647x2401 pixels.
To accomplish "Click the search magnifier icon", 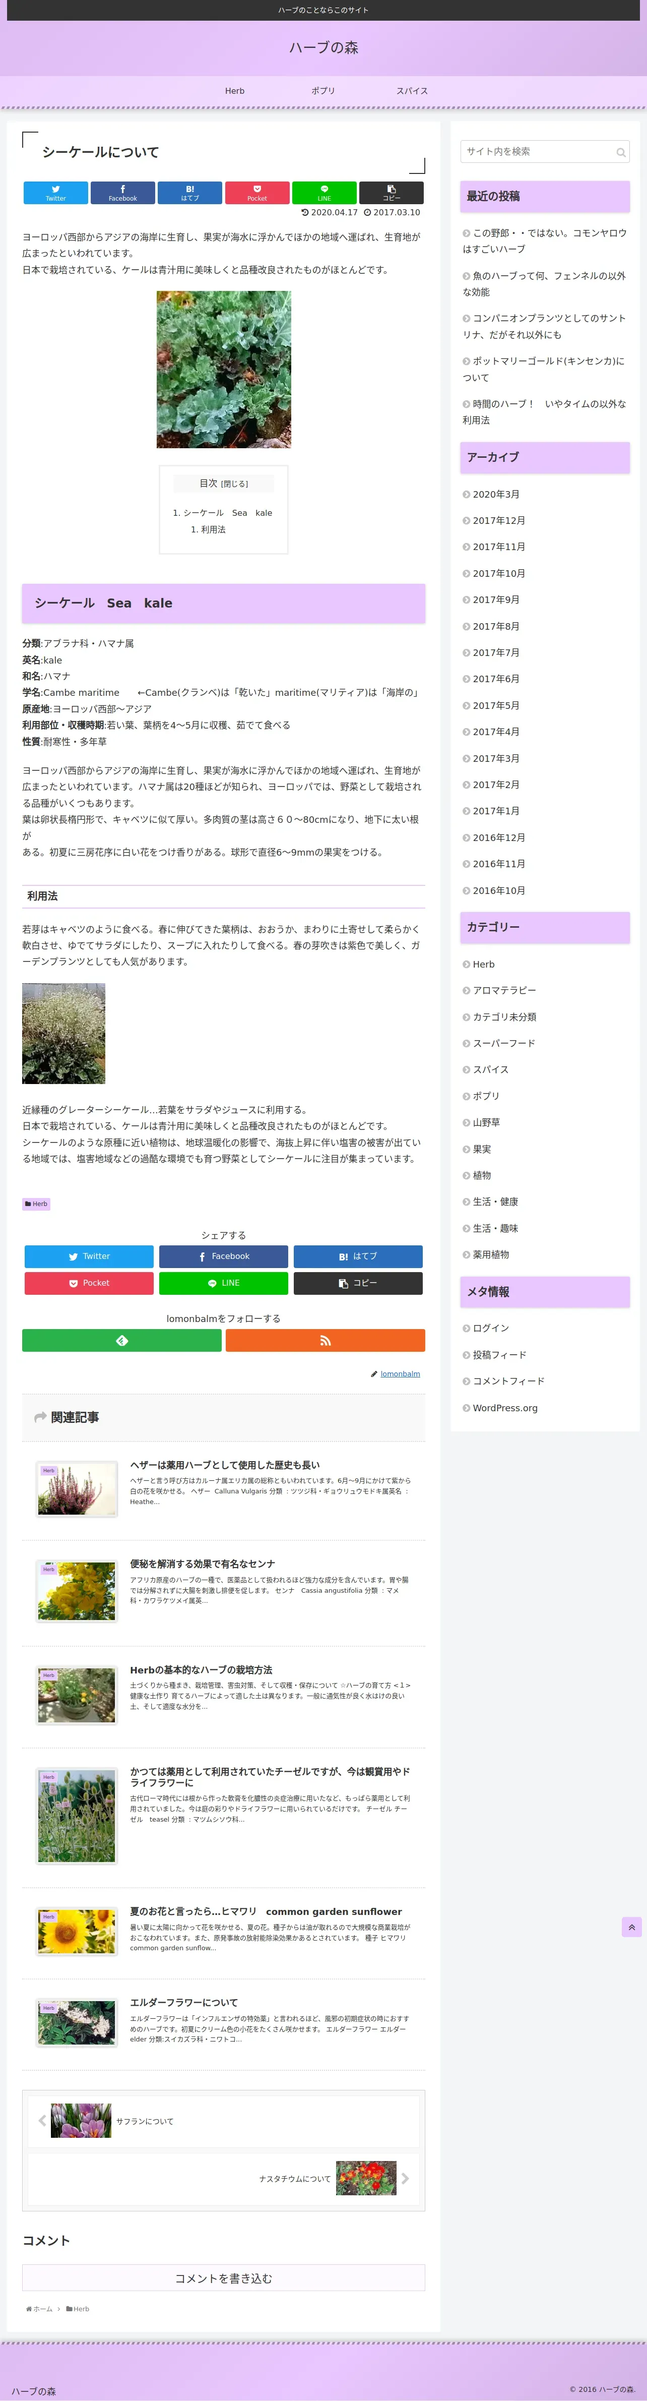I will click(x=620, y=152).
